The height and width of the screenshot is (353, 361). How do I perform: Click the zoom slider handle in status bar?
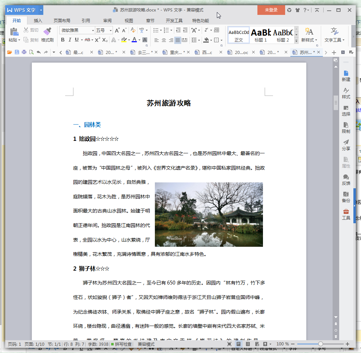point(320,344)
